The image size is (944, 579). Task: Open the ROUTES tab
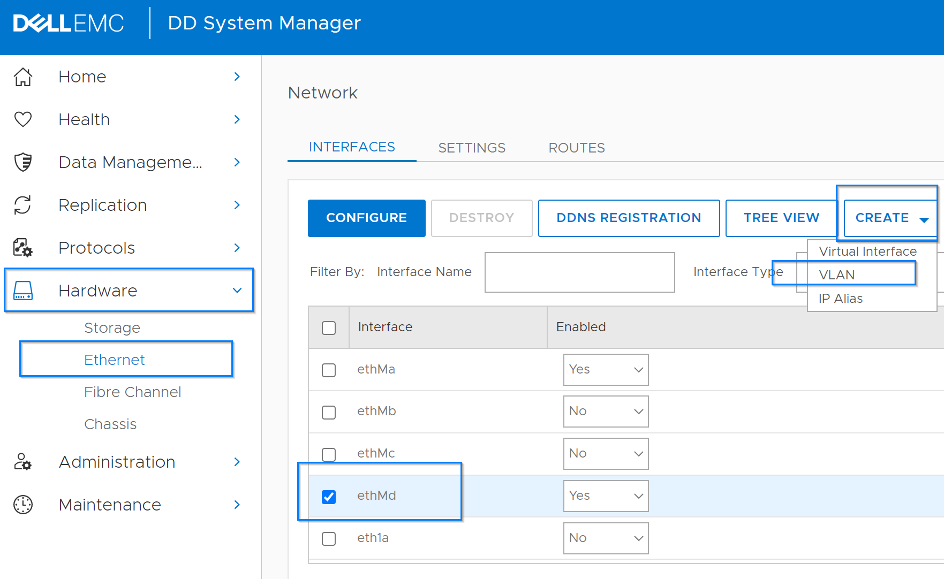pyautogui.click(x=576, y=148)
